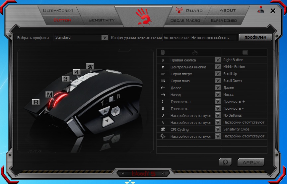Expand the dropdown for Центральная кнопка
287x184 pixels.
pos(218,67)
